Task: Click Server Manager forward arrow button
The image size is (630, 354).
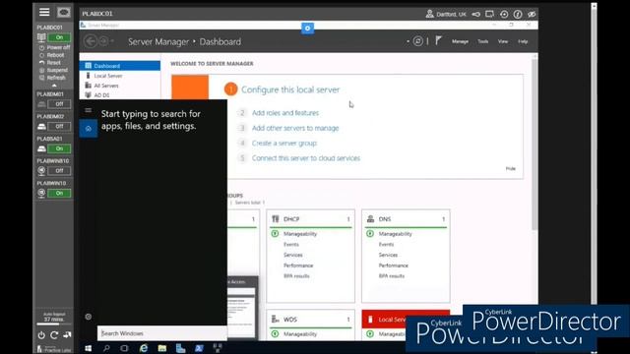Action: point(103,41)
